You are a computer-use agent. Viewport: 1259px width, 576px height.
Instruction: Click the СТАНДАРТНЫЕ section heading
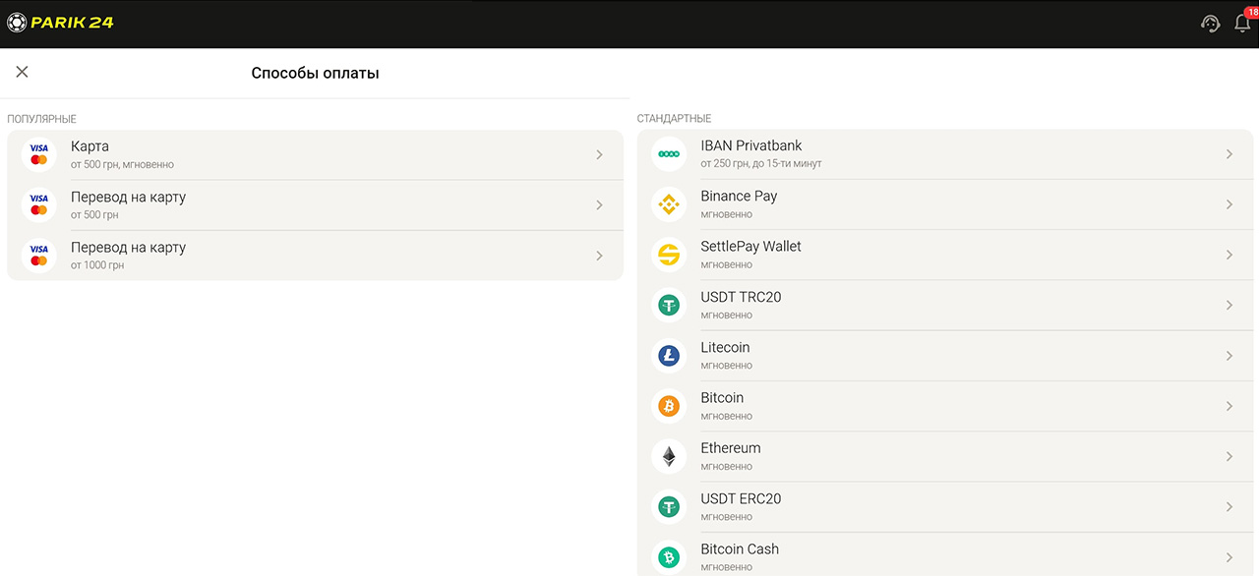pyautogui.click(x=674, y=119)
